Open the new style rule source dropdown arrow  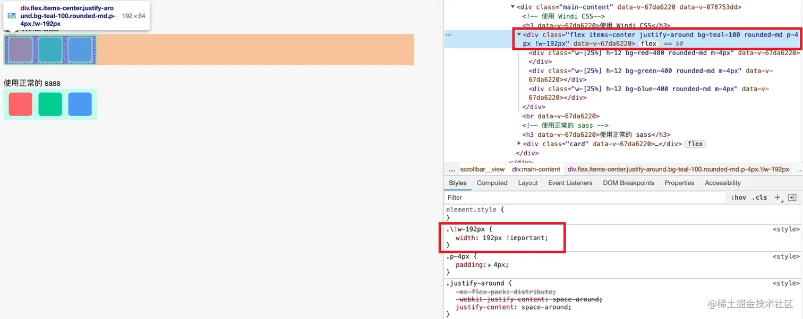pyautogui.click(x=781, y=200)
